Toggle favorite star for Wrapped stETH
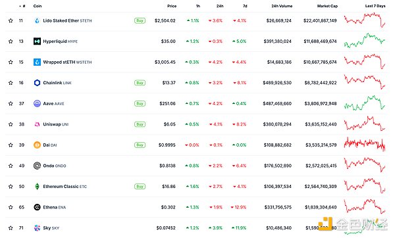Screen dimensions: 395x238 11,62
